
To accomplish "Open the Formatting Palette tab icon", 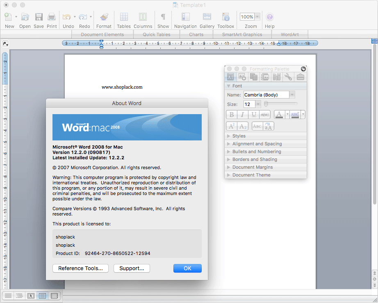I will click(230, 77).
